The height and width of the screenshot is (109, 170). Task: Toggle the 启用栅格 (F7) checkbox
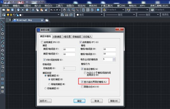(80, 42)
